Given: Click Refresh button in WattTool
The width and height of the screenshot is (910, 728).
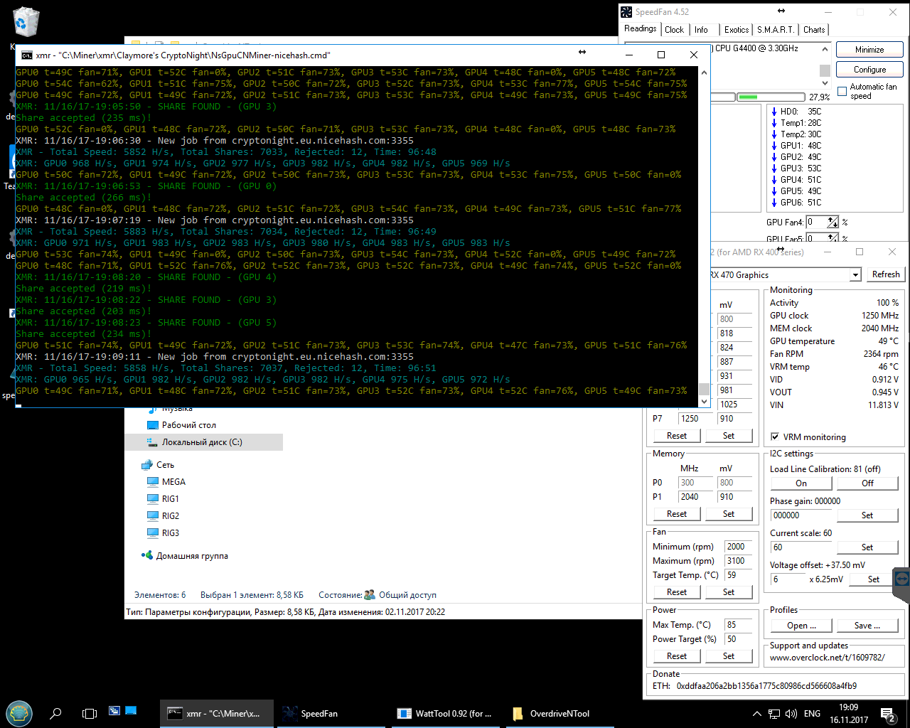Looking at the screenshot, I should click(886, 274).
